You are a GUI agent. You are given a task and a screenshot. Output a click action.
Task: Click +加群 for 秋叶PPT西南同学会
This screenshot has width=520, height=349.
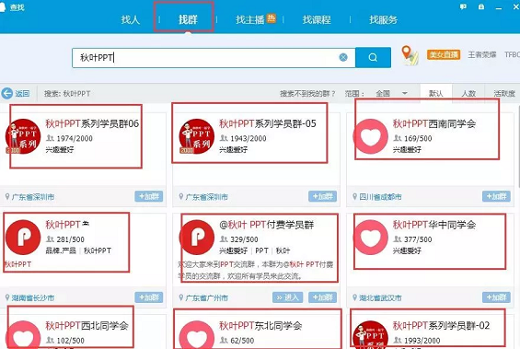(496, 196)
